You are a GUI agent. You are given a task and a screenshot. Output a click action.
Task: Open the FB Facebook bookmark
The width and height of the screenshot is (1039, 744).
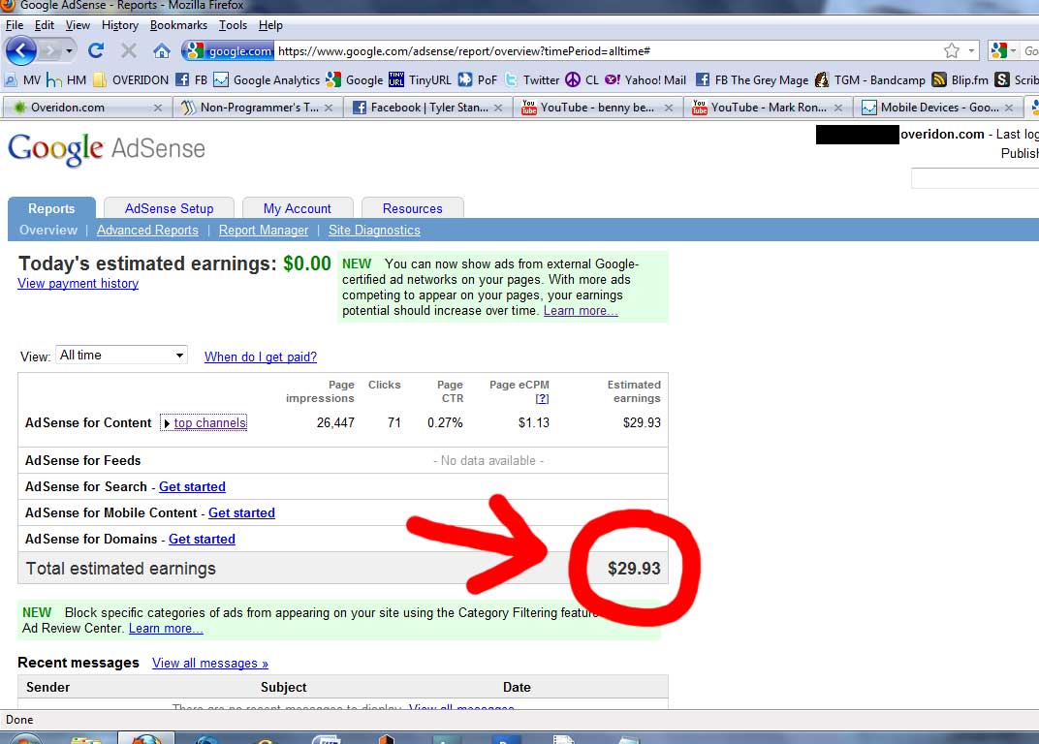(x=192, y=80)
